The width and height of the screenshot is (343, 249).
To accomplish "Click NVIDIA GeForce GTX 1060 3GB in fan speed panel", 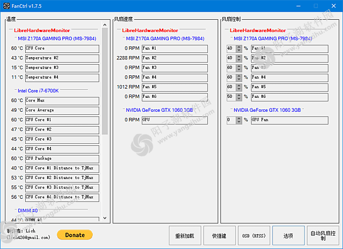I will pyautogui.click(x=159, y=110).
